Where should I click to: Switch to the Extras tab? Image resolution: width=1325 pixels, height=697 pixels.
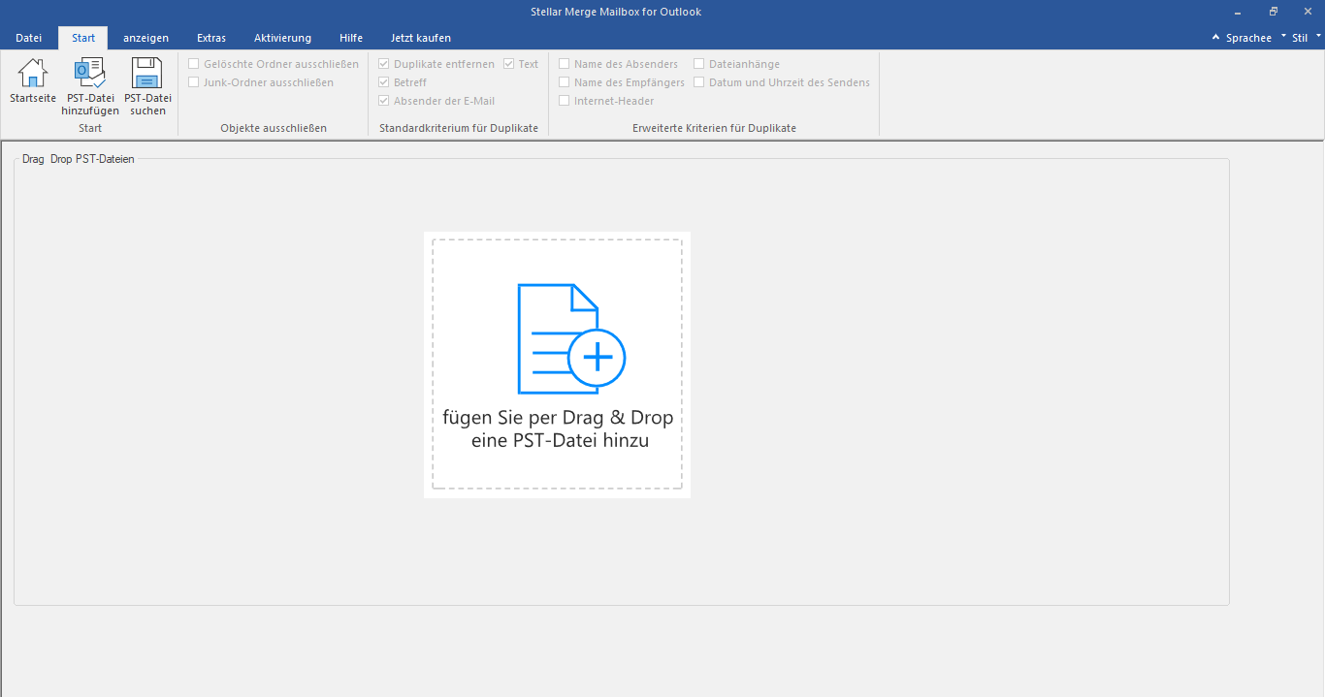tap(211, 38)
